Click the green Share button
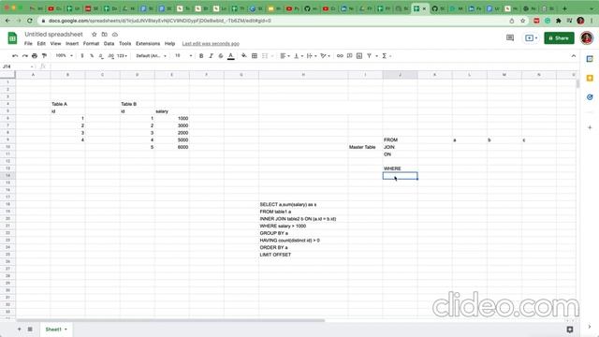 pyautogui.click(x=559, y=37)
